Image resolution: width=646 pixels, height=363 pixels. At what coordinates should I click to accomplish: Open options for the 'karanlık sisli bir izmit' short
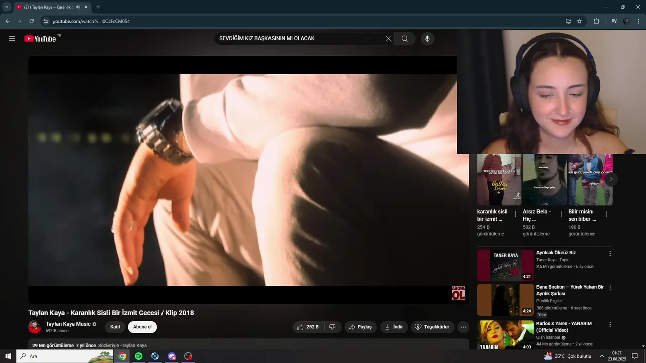coord(515,214)
